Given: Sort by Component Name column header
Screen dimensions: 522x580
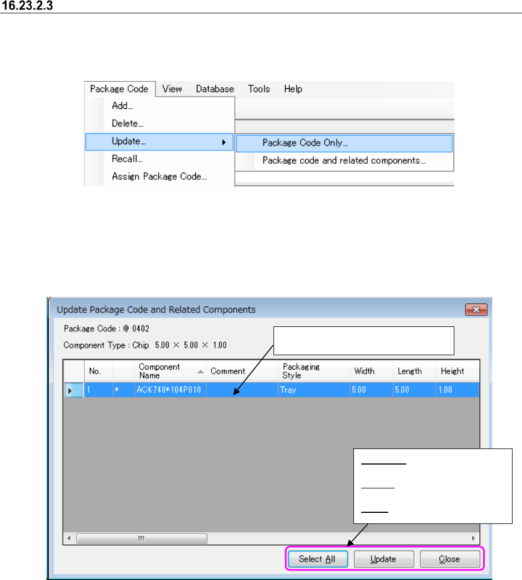Looking at the screenshot, I should (170, 371).
